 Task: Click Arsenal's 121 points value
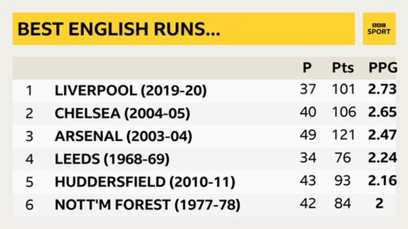[343, 136]
